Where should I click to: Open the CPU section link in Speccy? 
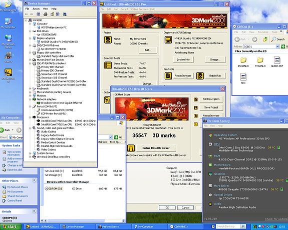point(217,144)
